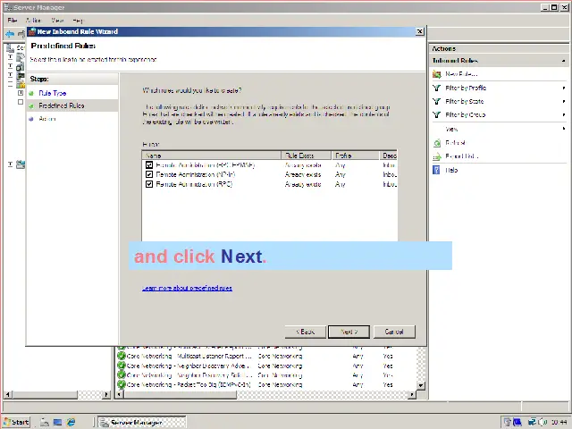Uncheck the Remote Administration (NP-In) rule
The width and height of the screenshot is (572, 429).
(149, 174)
